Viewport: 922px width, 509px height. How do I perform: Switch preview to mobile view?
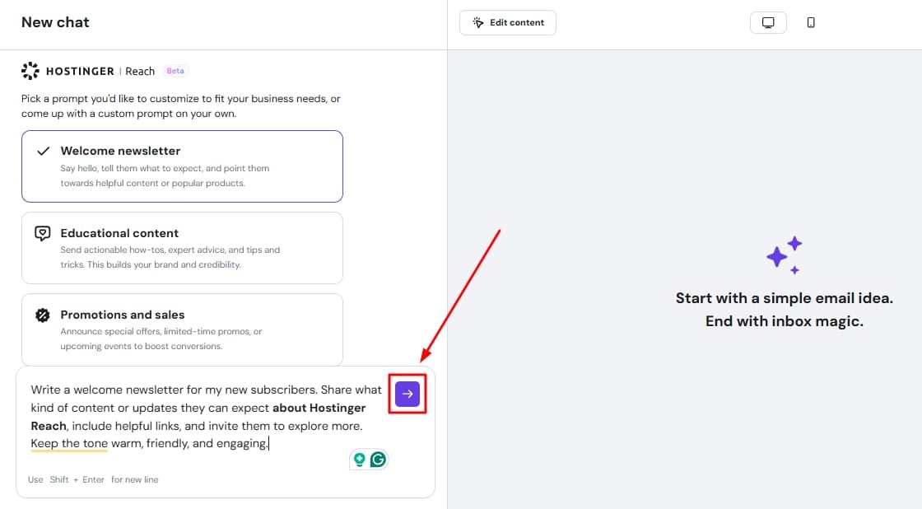(x=811, y=23)
